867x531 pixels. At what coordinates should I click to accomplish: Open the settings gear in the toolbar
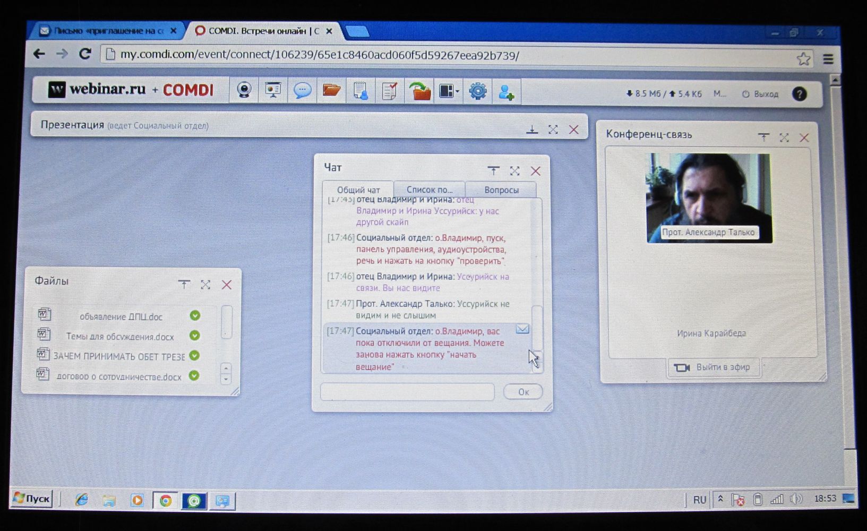point(477,91)
